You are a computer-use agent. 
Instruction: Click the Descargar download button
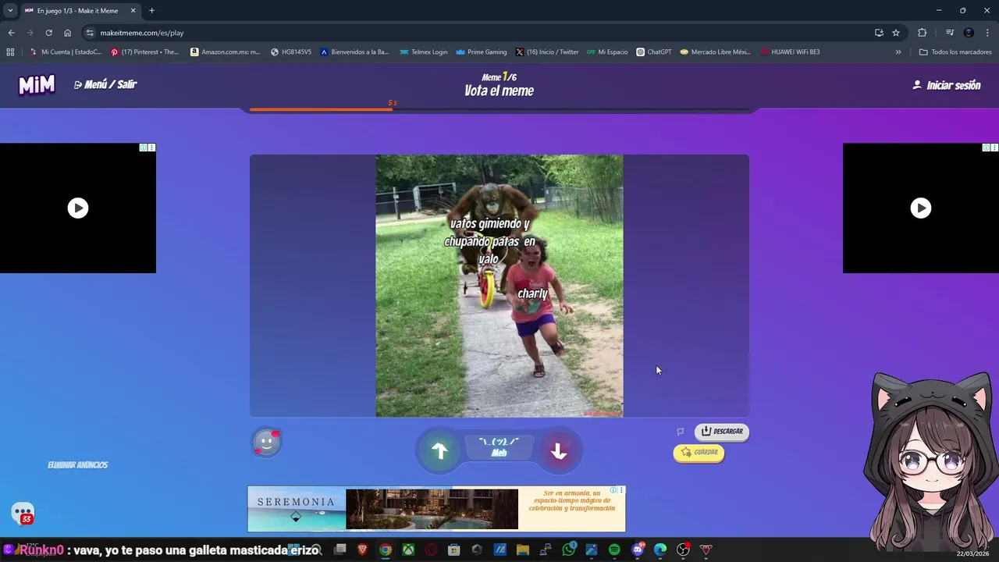(722, 431)
